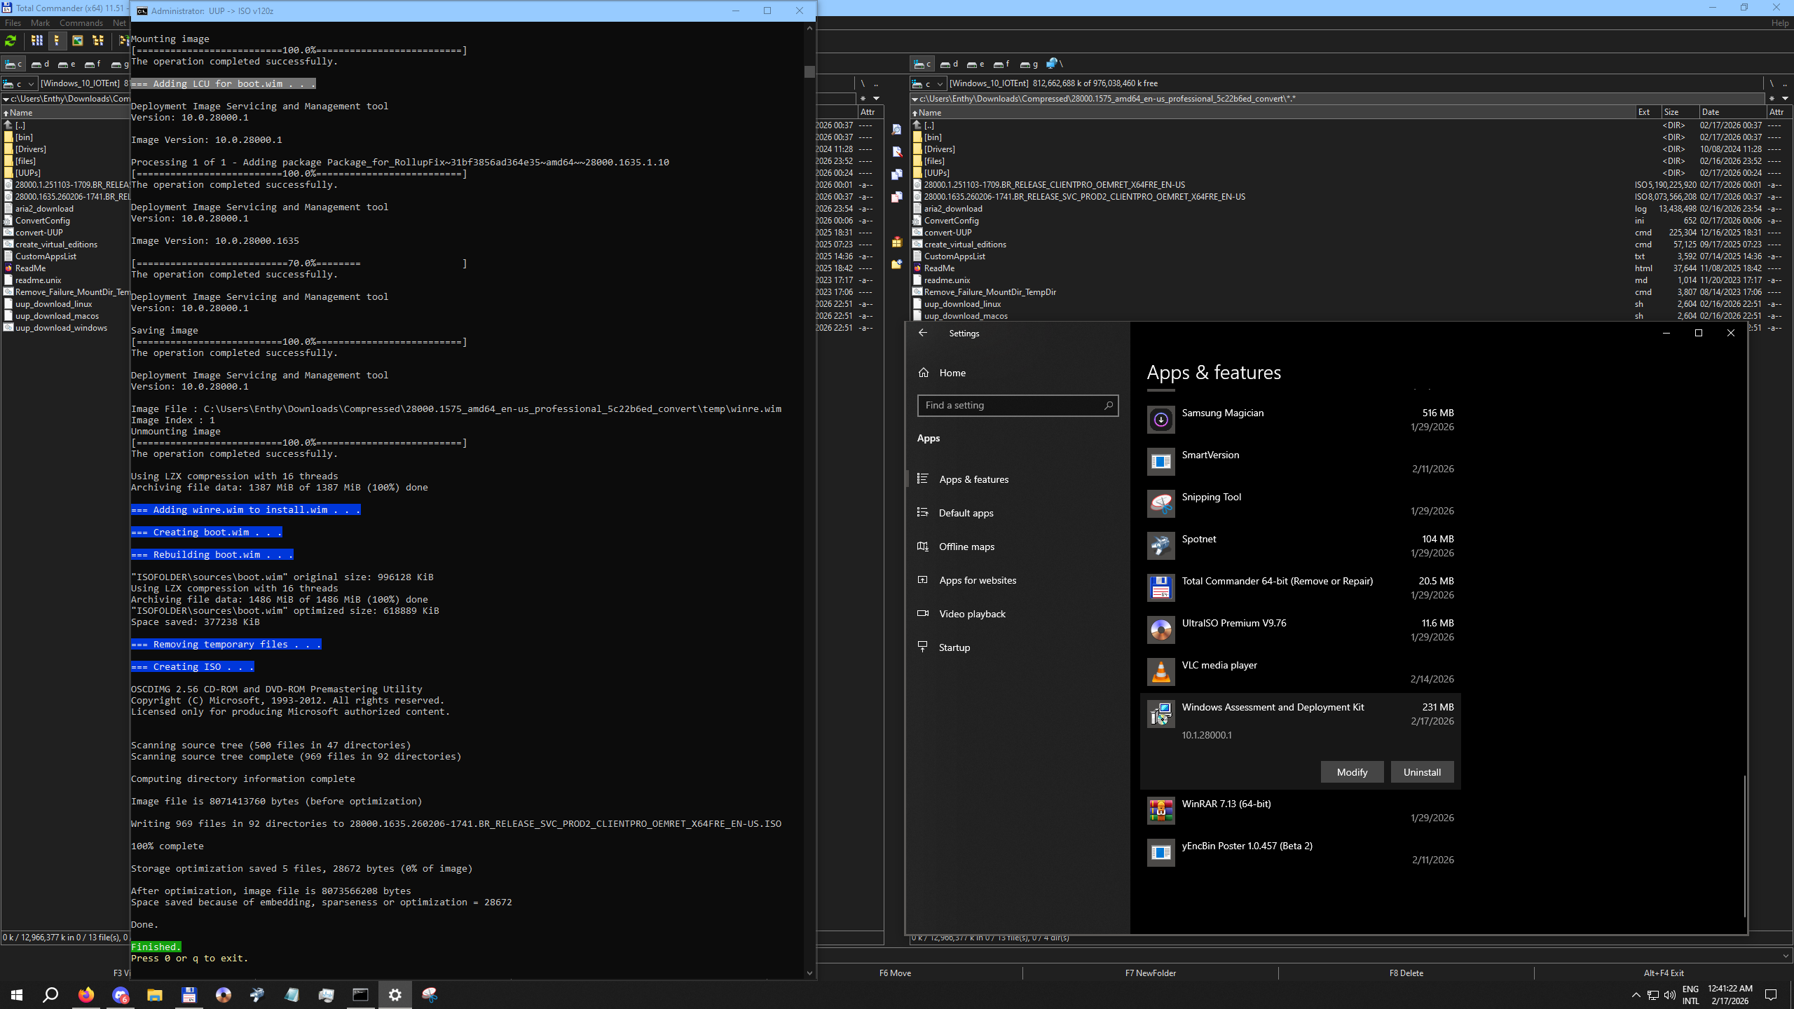Image resolution: width=1794 pixels, height=1009 pixels.
Task: Click the Copy files vertical toolbar icon
Action: coord(896,174)
